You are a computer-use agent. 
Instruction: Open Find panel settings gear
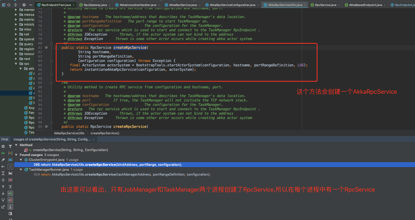point(3,146)
